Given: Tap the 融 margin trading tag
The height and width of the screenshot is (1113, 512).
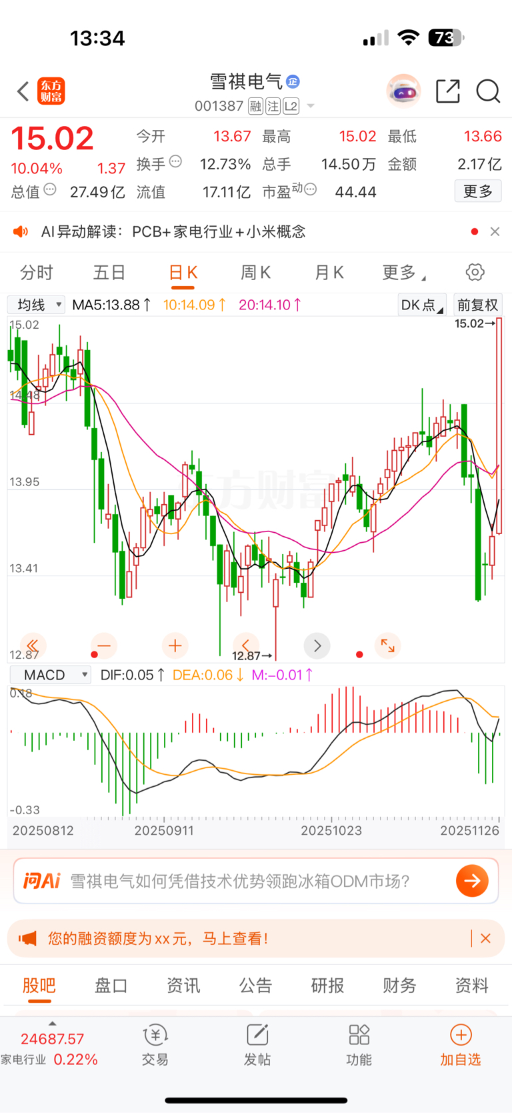Looking at the screenshot, I should click(x=255, y=106).
